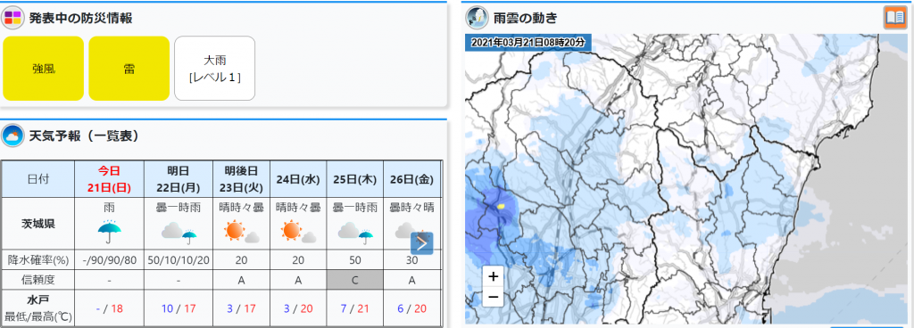The width and height of the screenshot is (914, 328).
Task: Open the 大雨 [レベル1] button
Action: [214, 69]
